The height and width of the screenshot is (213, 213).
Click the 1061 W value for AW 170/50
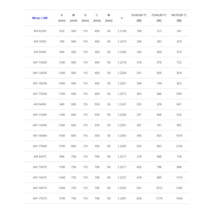[x=179, y=94]
